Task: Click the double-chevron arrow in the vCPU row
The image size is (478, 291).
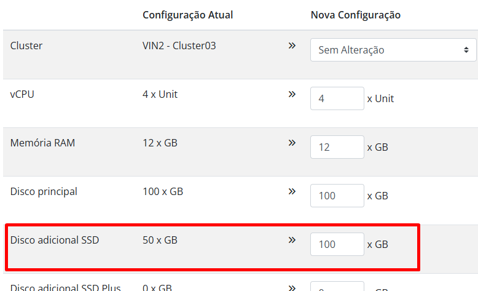Action: 292,94
